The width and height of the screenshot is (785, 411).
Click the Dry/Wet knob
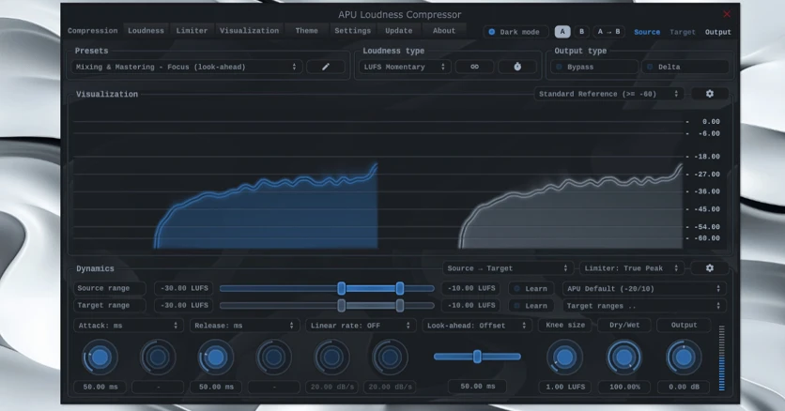[x=624, y=358]
